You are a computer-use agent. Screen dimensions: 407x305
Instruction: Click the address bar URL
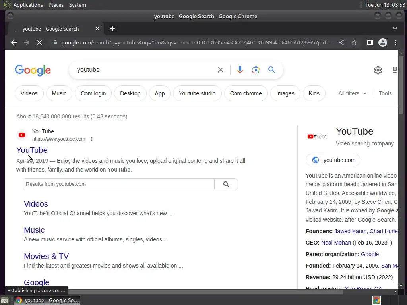[x=196, y=42]
